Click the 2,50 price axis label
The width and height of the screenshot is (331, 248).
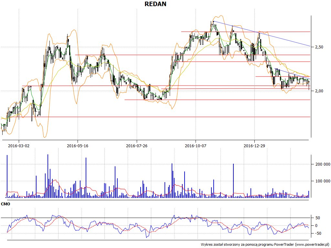click(x=319, y=47)
